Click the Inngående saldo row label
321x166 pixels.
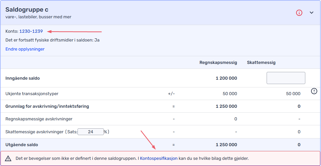23,78
